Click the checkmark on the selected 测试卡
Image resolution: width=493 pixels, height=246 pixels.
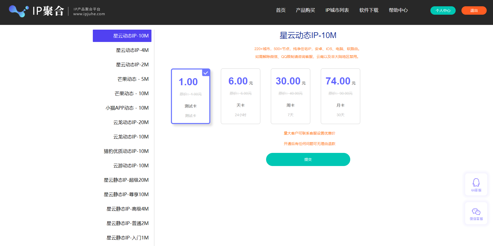[x=206, y=73]
